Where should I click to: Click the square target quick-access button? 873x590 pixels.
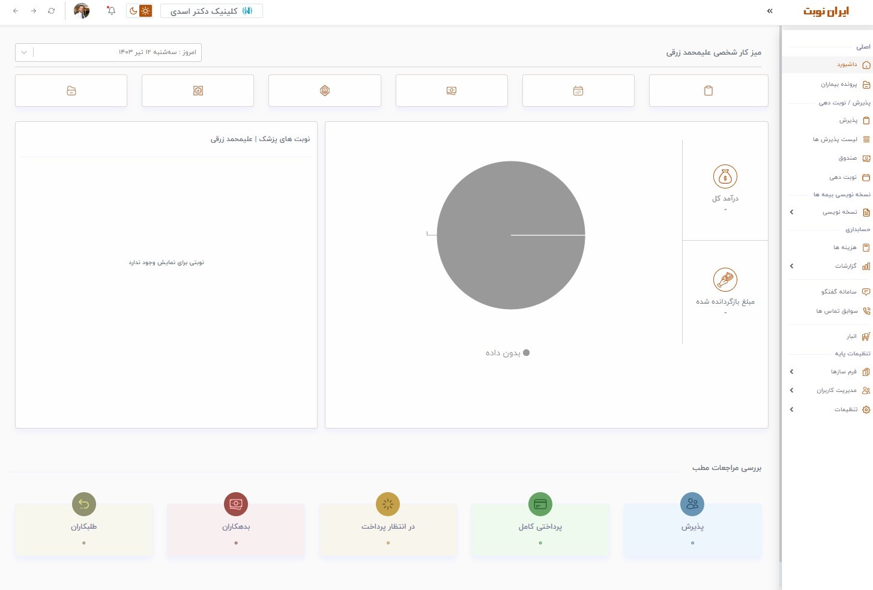[198, 91]
